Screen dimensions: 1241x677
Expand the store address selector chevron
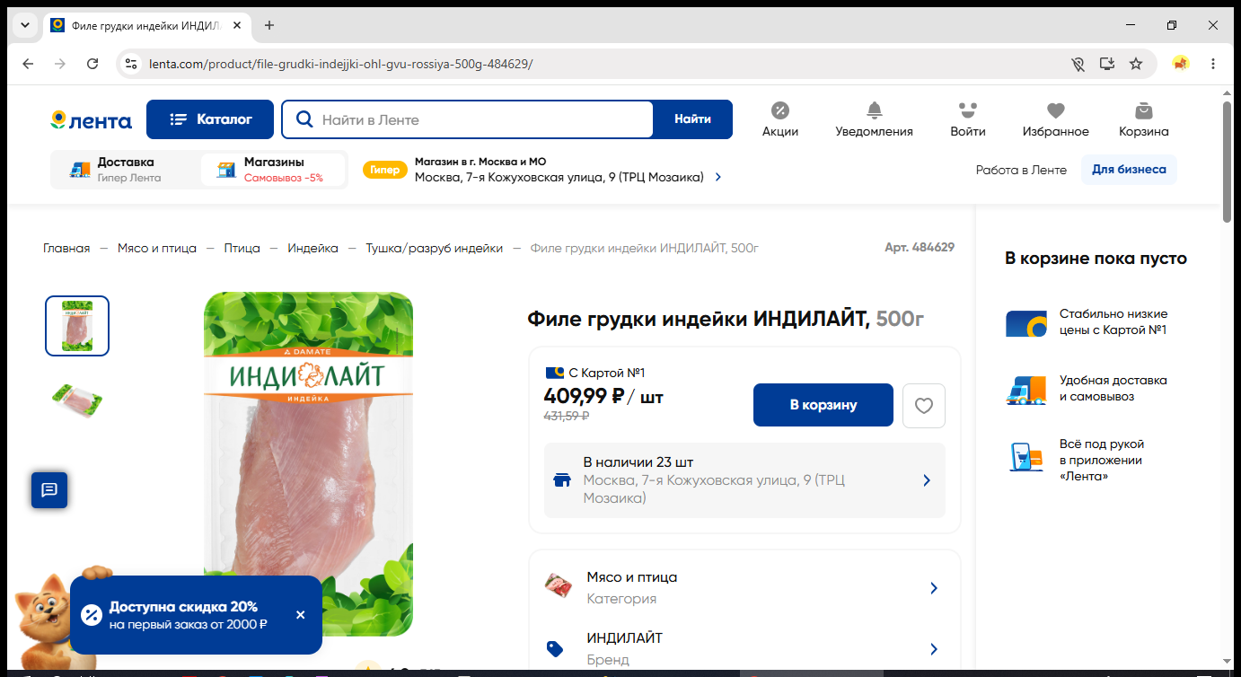pos(717,178)
